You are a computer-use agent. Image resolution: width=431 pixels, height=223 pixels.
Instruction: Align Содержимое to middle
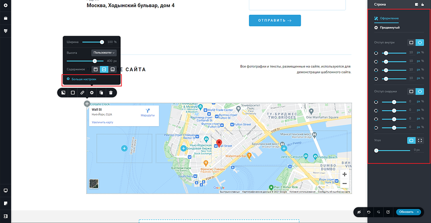click(104, 69)
